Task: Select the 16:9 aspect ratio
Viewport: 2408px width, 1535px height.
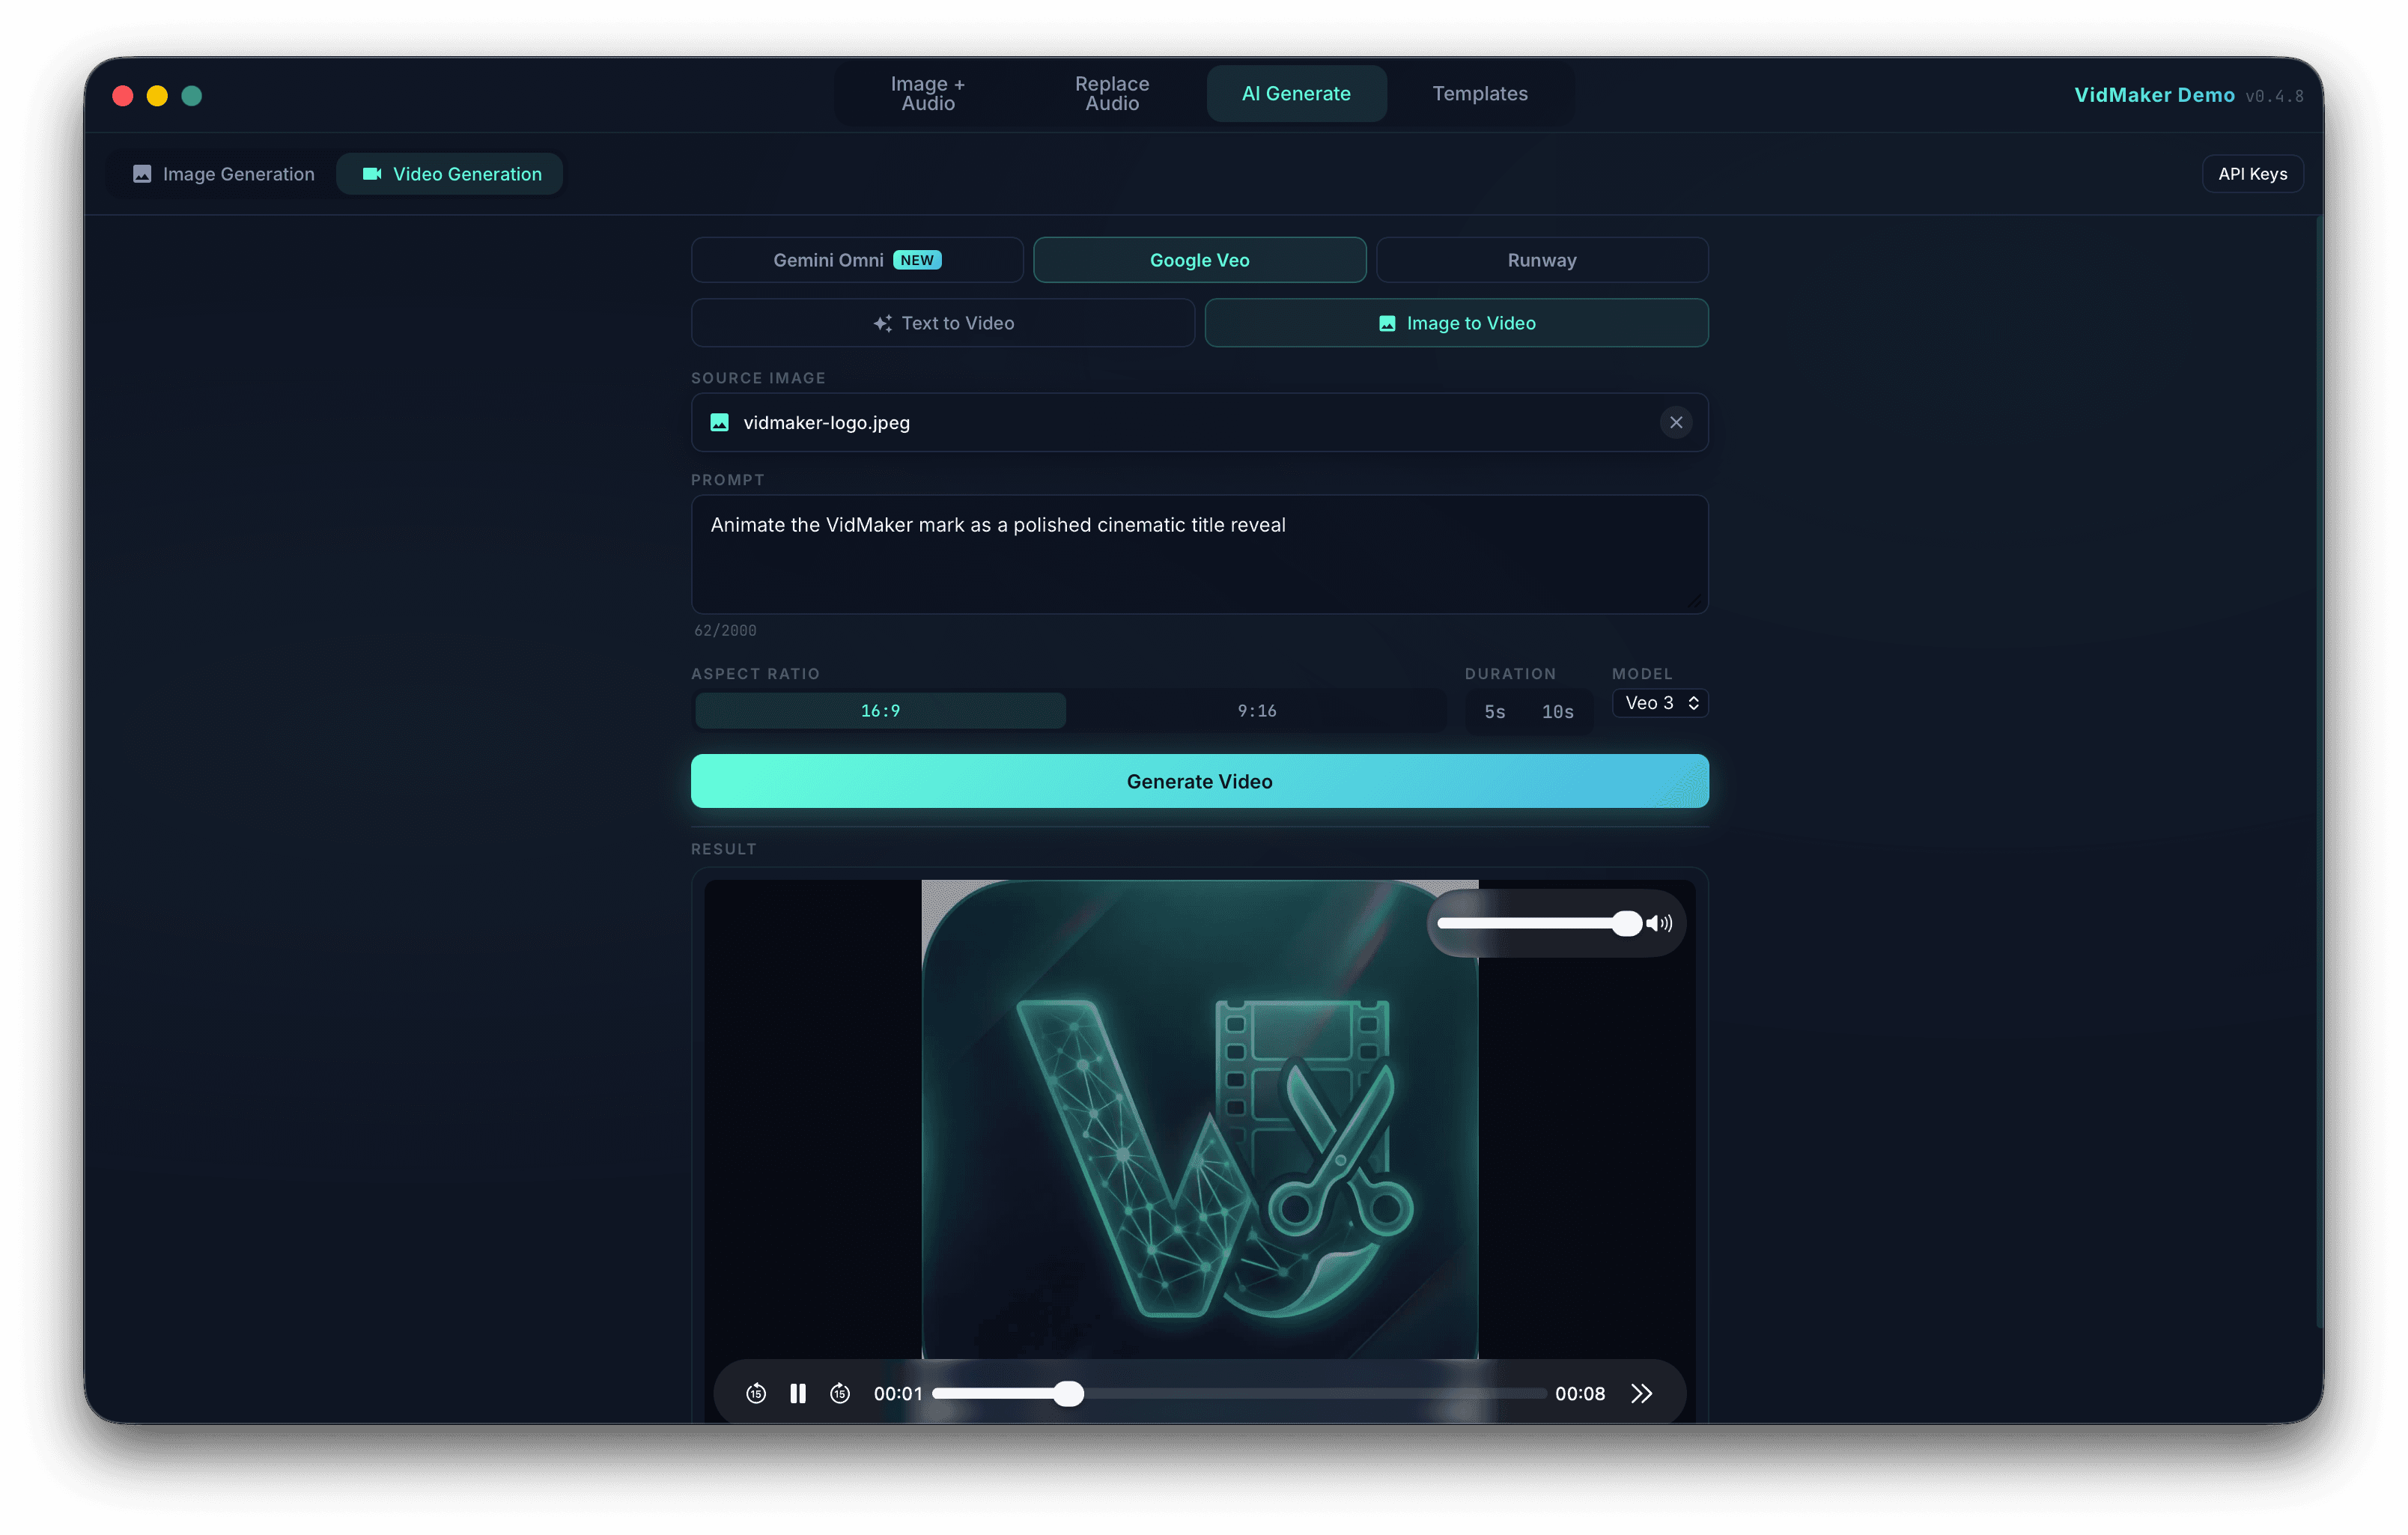Action: (x=880, y=711)
